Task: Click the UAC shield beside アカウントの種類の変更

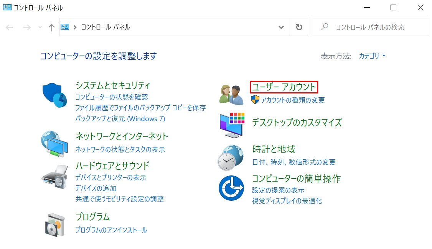Action: (x=255, y=100)
